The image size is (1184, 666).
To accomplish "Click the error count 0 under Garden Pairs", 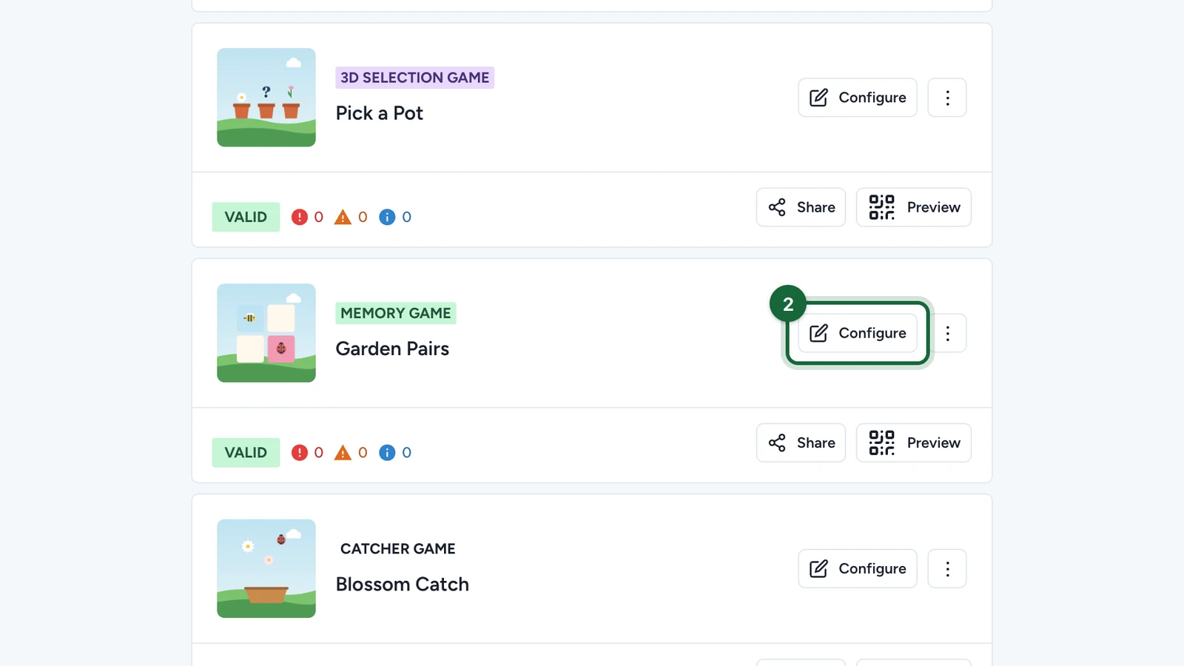I will pyautogui.click(x=319, y=452).
